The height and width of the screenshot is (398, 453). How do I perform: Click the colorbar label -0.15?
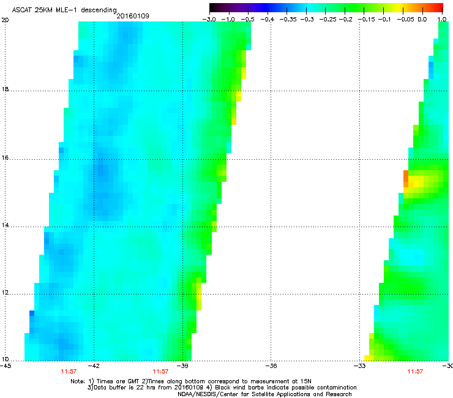tap(366, 20)
